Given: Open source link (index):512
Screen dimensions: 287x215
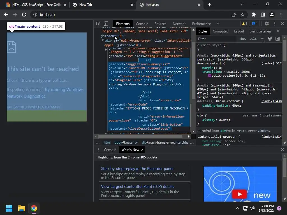Looking at the screenshot, I should pos(271,63).
